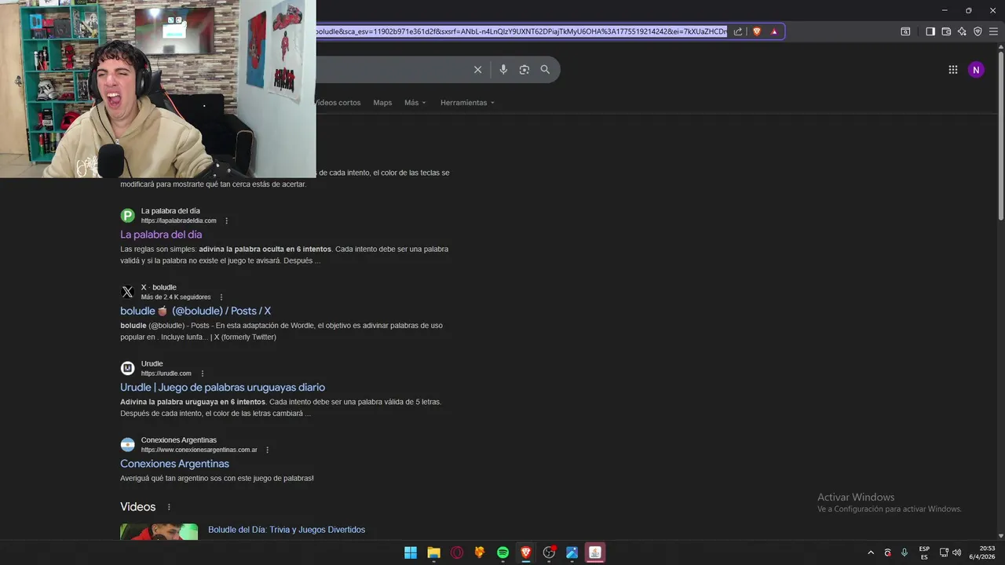1005x565 pixels.
Task: Open Google Lens image search icon
Action: click(x=524, y=70)
